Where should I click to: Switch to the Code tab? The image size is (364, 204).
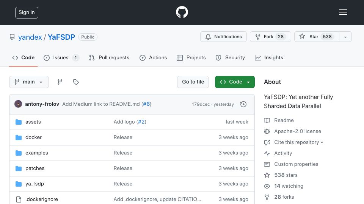point(23,57)
